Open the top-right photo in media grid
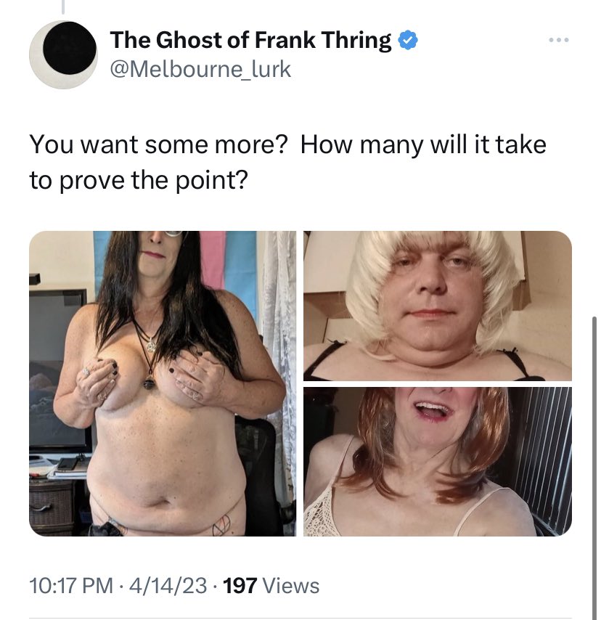 pos(438,306)
